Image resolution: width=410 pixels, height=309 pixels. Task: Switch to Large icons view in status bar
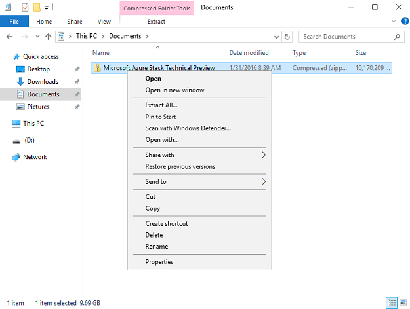403,302
